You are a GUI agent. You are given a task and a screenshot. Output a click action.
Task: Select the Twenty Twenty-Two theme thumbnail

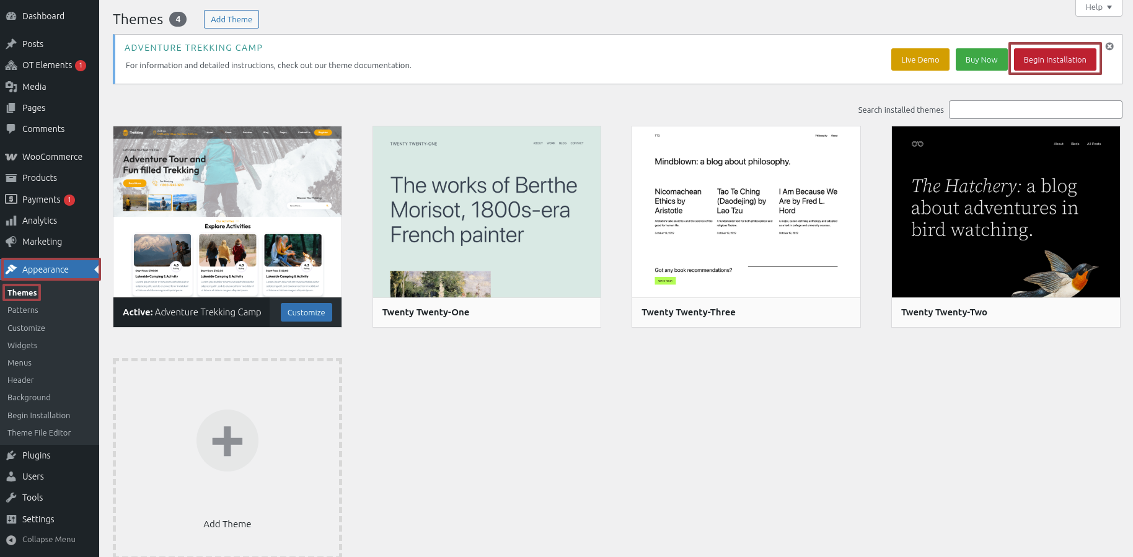[1005, 212]
